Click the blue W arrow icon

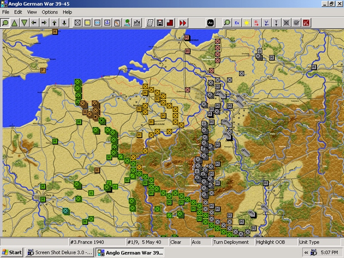click(x=266, y=23)
